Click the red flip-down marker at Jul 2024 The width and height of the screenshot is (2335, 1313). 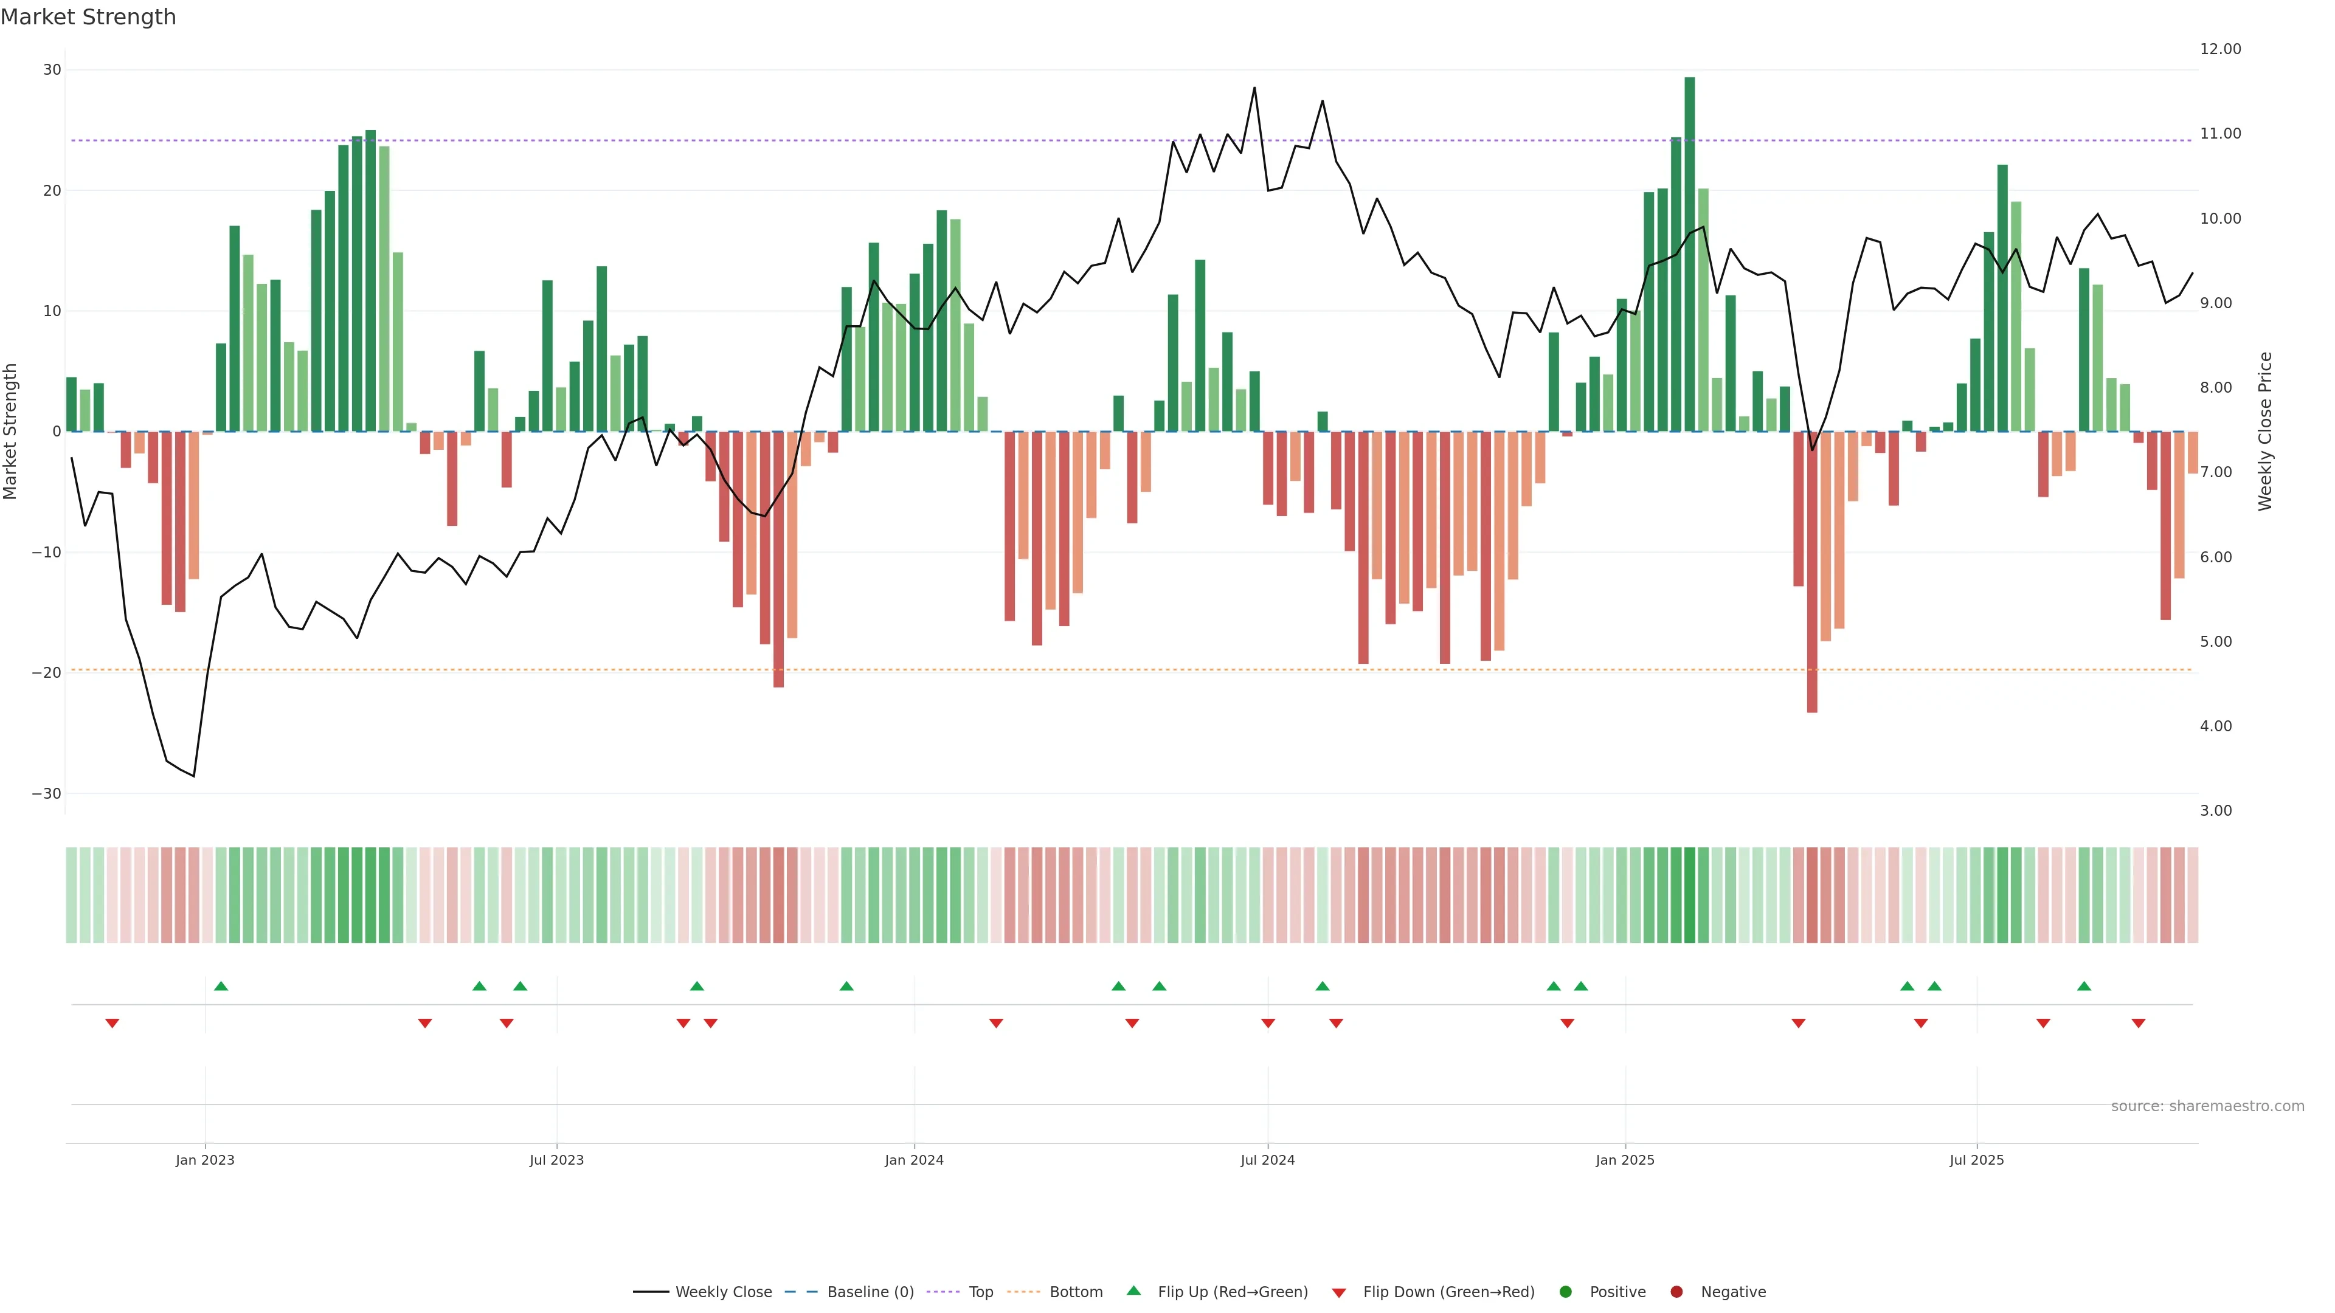tap(1268, 1023)
